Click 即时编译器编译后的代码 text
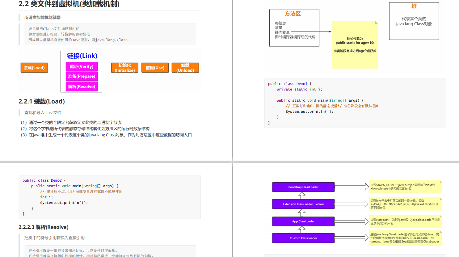This screenshot has width=459, height=257. tap(295, 37)
